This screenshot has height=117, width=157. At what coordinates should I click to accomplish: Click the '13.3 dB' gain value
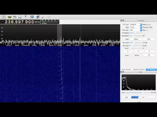tap(153, 93)
